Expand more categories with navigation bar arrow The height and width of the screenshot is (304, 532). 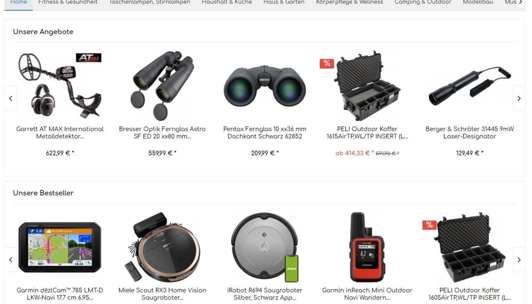click(521, 3)
